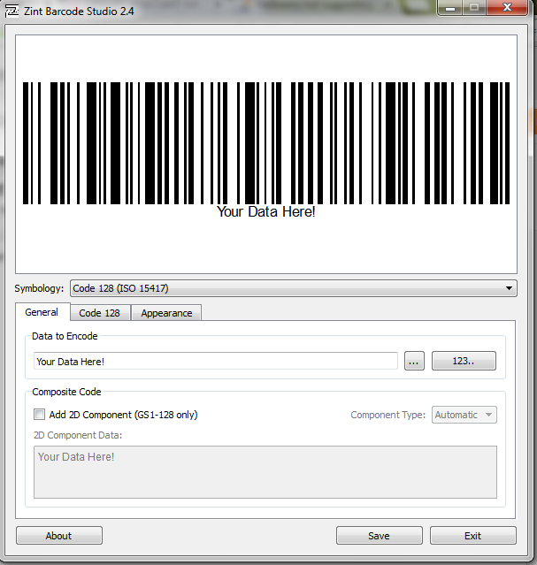Click 'Your Data Here!' text under barcode
Image resolution: width=537 pixels, height=565 pixels.
coord(266,212)
